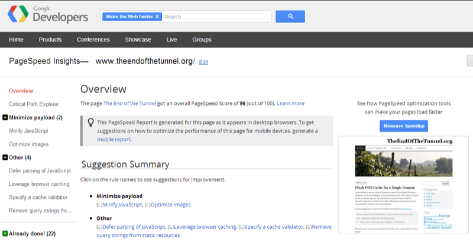Go to the Showcase menu item
This screenshot has width=473, height=250.
(138, 40)
